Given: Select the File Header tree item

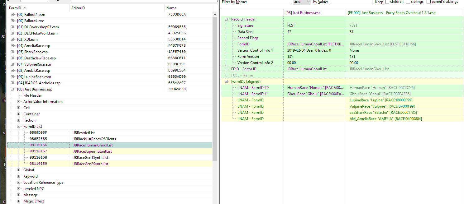Looking at the screenshot, I should [32, 95].
